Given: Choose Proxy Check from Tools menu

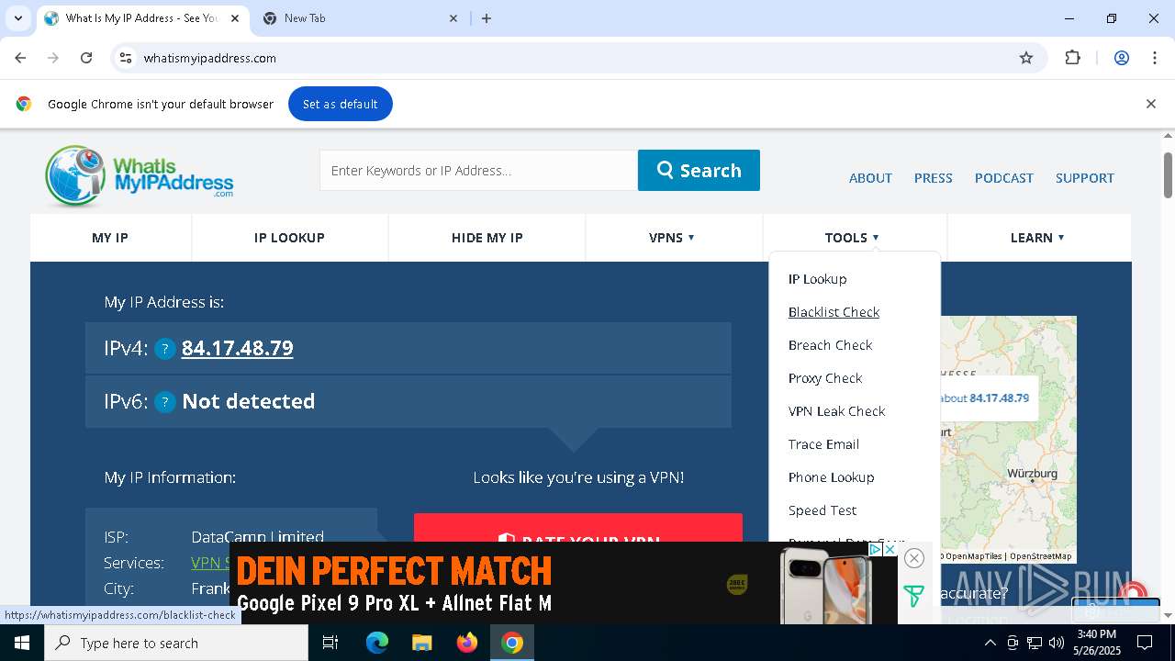Looking at the screenshot, I should pyautogui.click(x=825, y=378).
